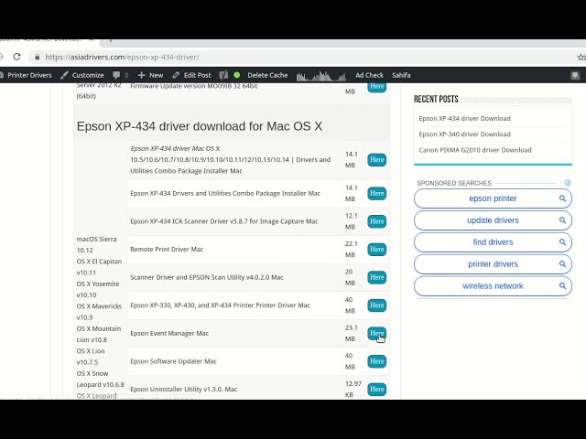Open recent post Epson XP-340 driver Download
This screenshot has height=439, width=586.
pos(464,134)
